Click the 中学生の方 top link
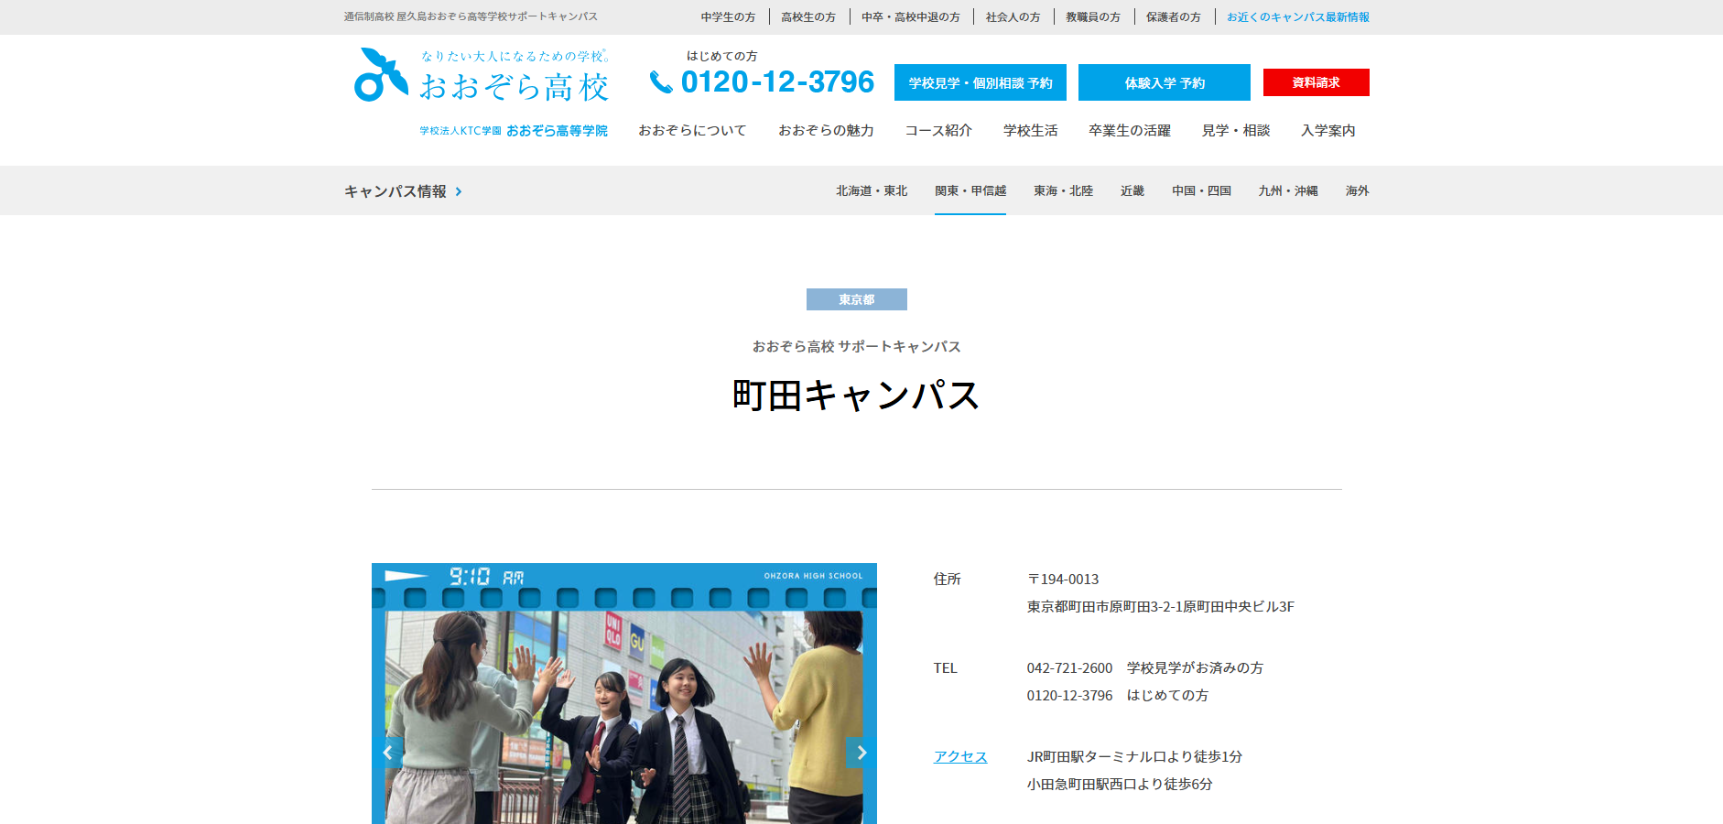 click(x=728, y=16)
